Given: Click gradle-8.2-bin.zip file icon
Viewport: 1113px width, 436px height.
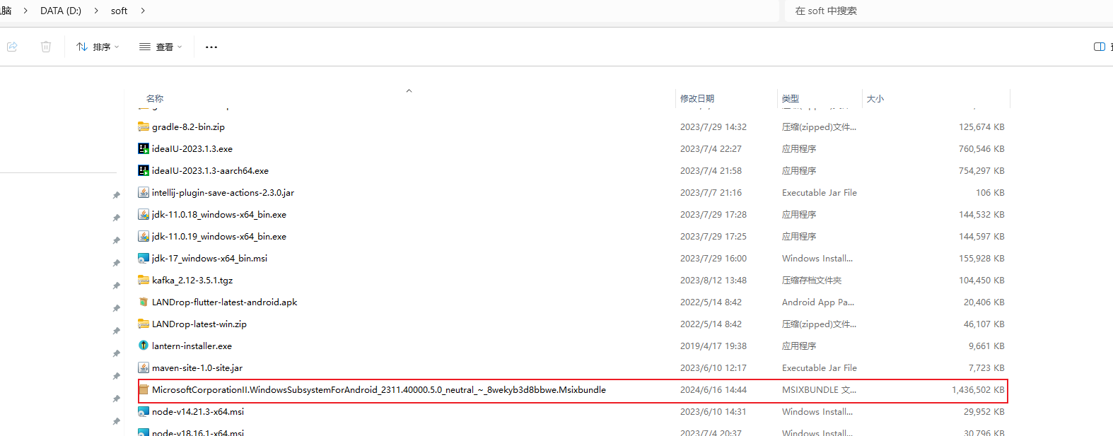Looking at the screenshot, I should pyautogui.click(x=144, y=126).
